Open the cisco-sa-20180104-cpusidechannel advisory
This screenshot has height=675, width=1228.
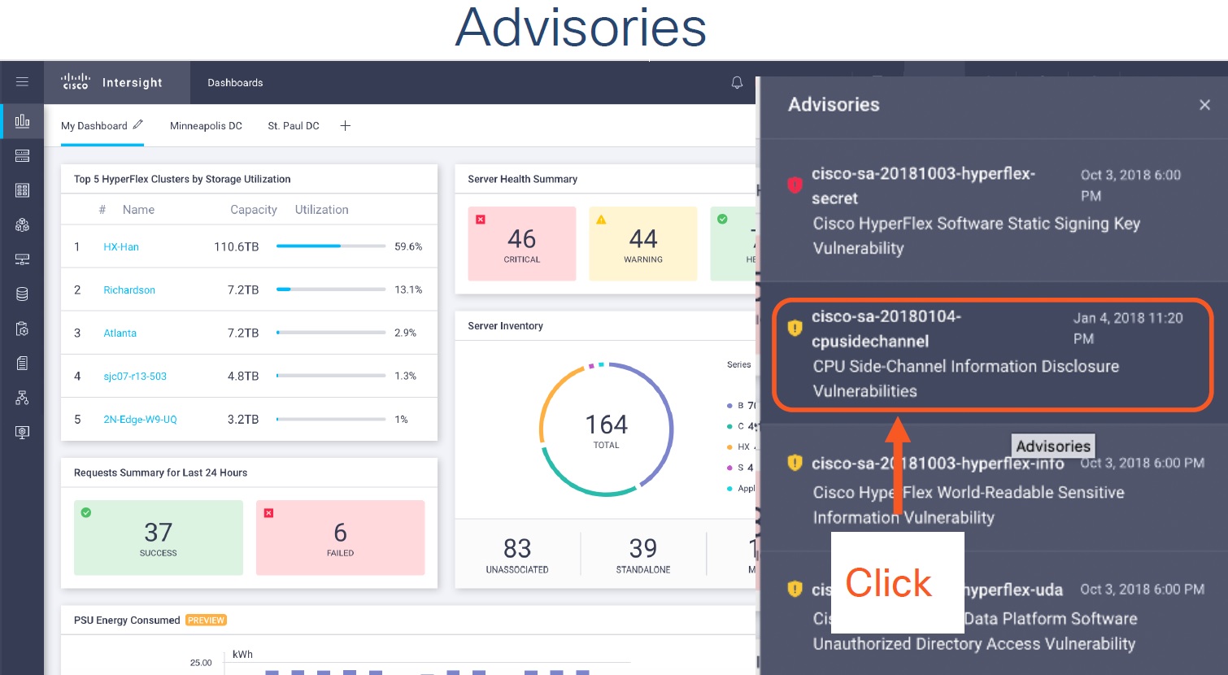pyautogui.click(x=992, y=354)
